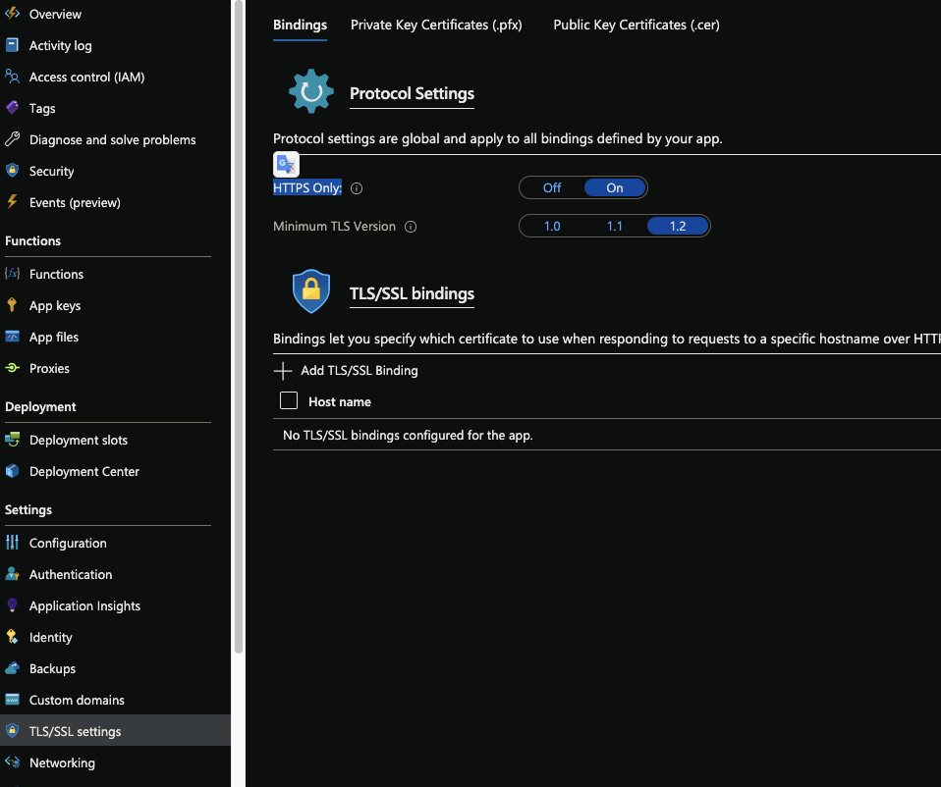941x787 pixels.
Task: Click Add TLS/SSL Binding
Action: pos(346,370)
